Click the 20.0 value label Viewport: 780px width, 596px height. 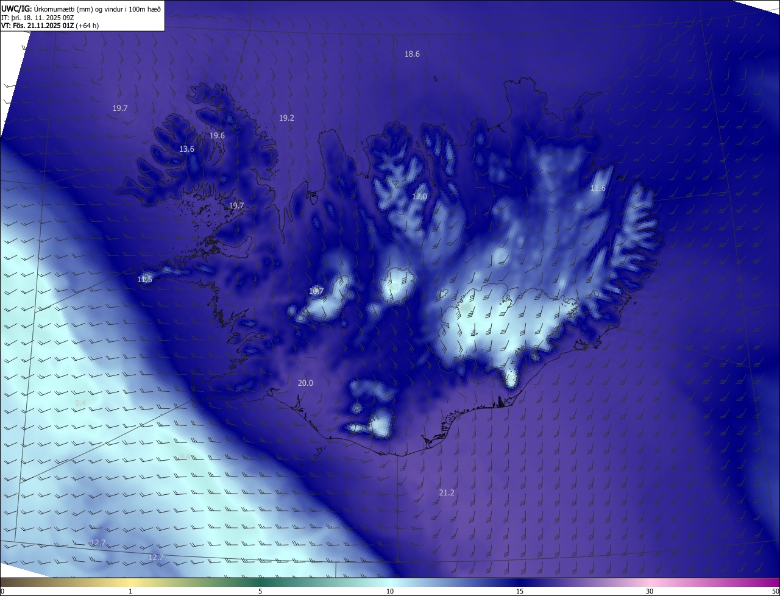tap(305, 383)
